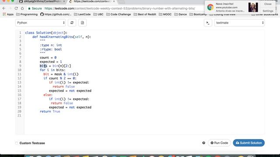This screenshot has height=157, width=280.
Task: Close the GitHub ContestProblems tab
Action: pyautogui.click(x=64, y=1)
